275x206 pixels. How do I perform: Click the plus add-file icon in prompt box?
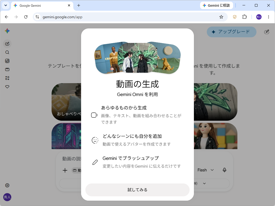(65, 170)
